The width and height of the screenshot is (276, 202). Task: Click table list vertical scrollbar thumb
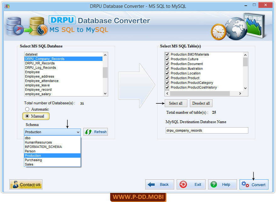(245, 62)
